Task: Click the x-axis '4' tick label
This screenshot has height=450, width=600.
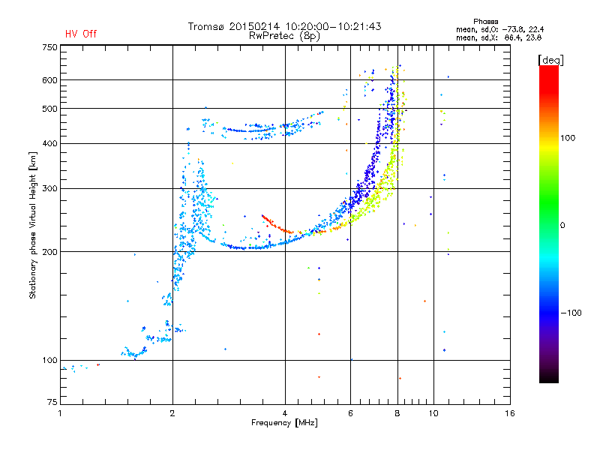Action: [x=285, y=413]
